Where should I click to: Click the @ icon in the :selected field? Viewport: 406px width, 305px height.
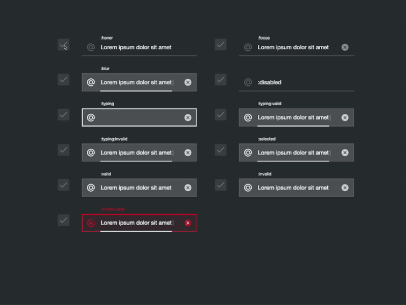pyautogui.click(x=248, y=152)
